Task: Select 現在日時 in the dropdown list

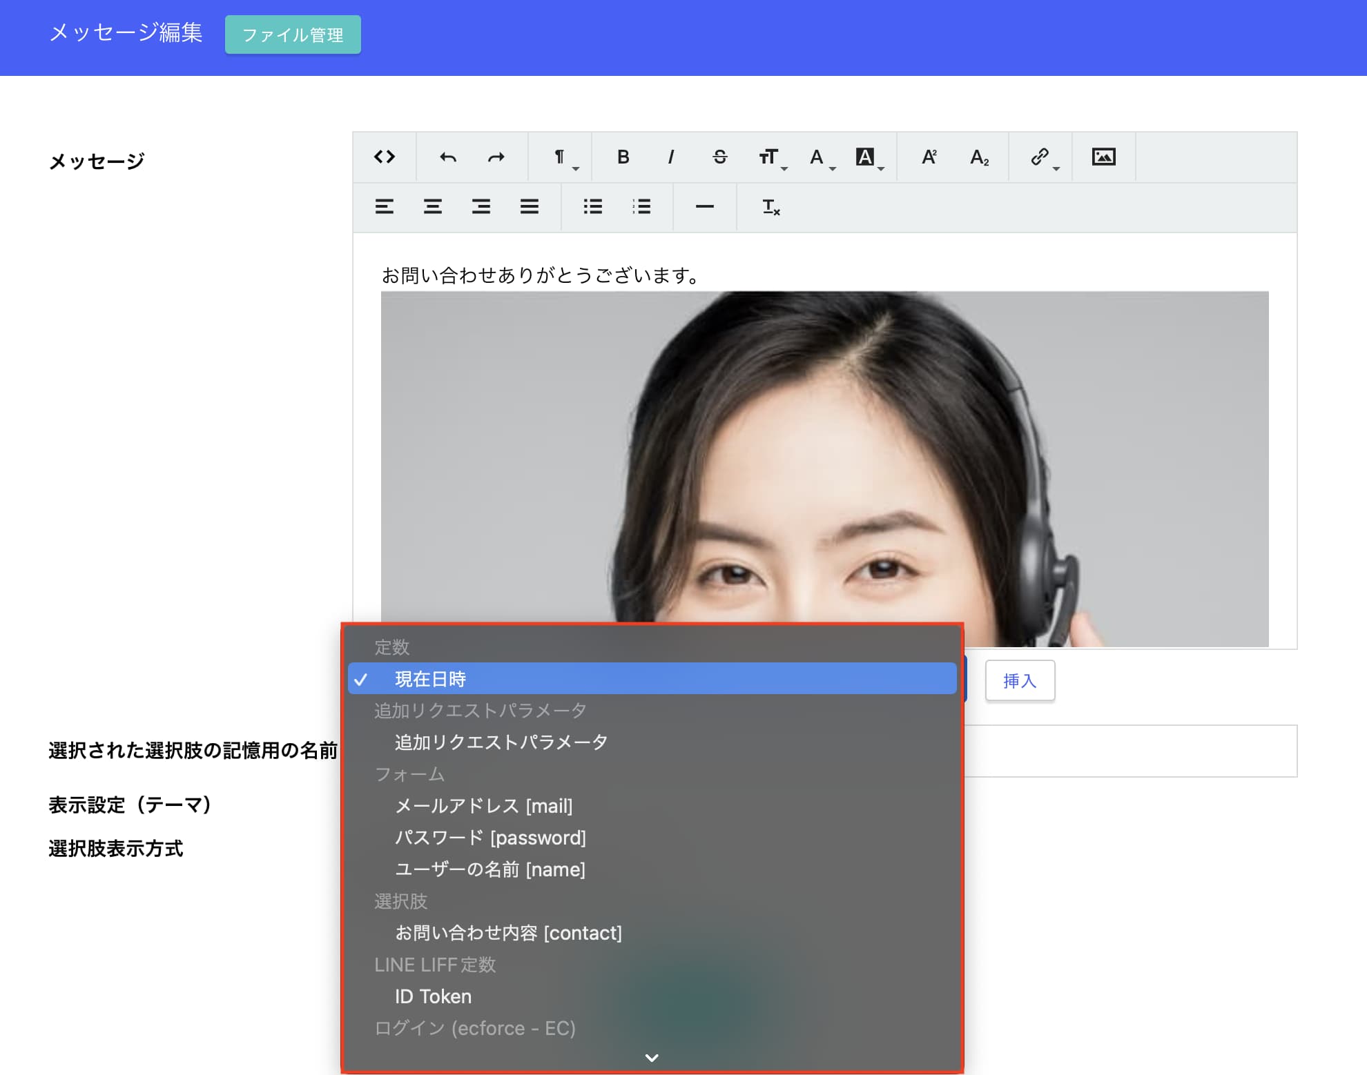Action: 652,679
